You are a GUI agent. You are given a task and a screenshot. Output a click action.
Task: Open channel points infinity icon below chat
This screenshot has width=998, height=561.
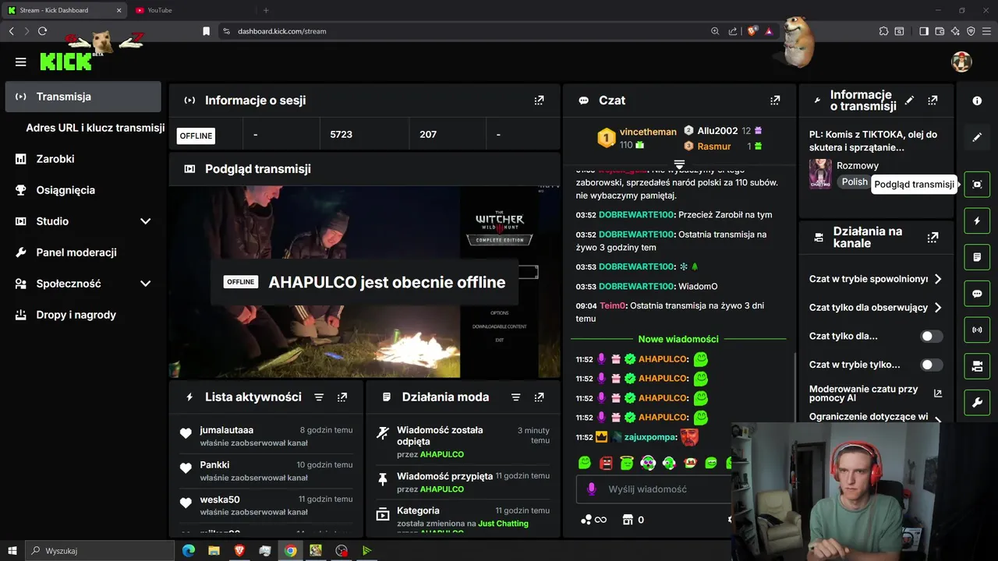pyautogui.click(x=594, y=520)
